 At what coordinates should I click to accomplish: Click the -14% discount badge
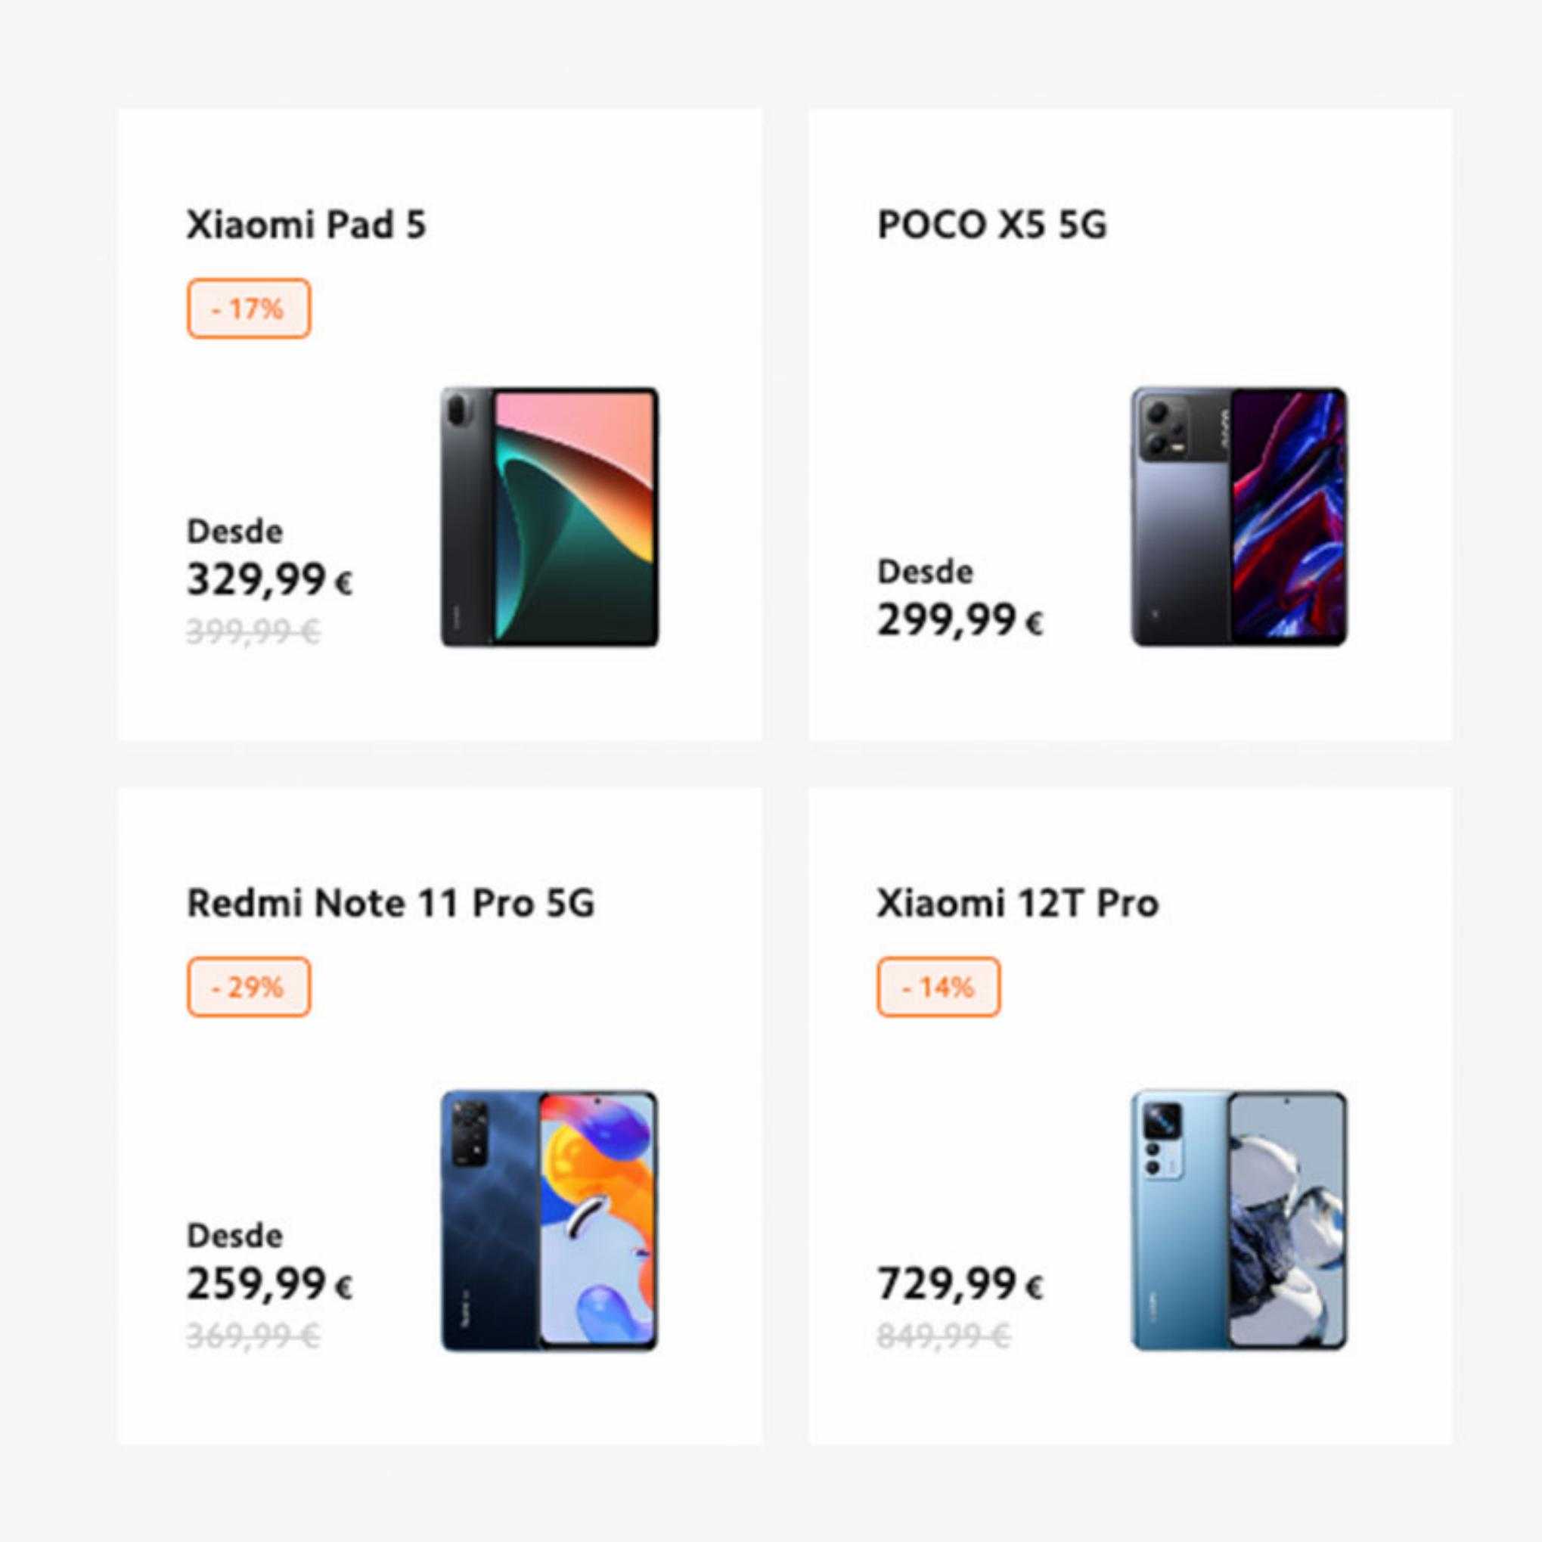click(x=939, y=988)
